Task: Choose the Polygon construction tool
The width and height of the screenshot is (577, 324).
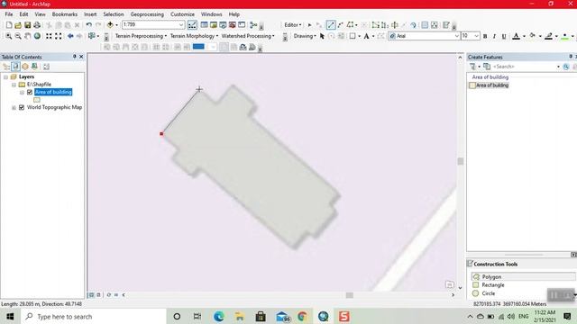Action: point(523,276)
